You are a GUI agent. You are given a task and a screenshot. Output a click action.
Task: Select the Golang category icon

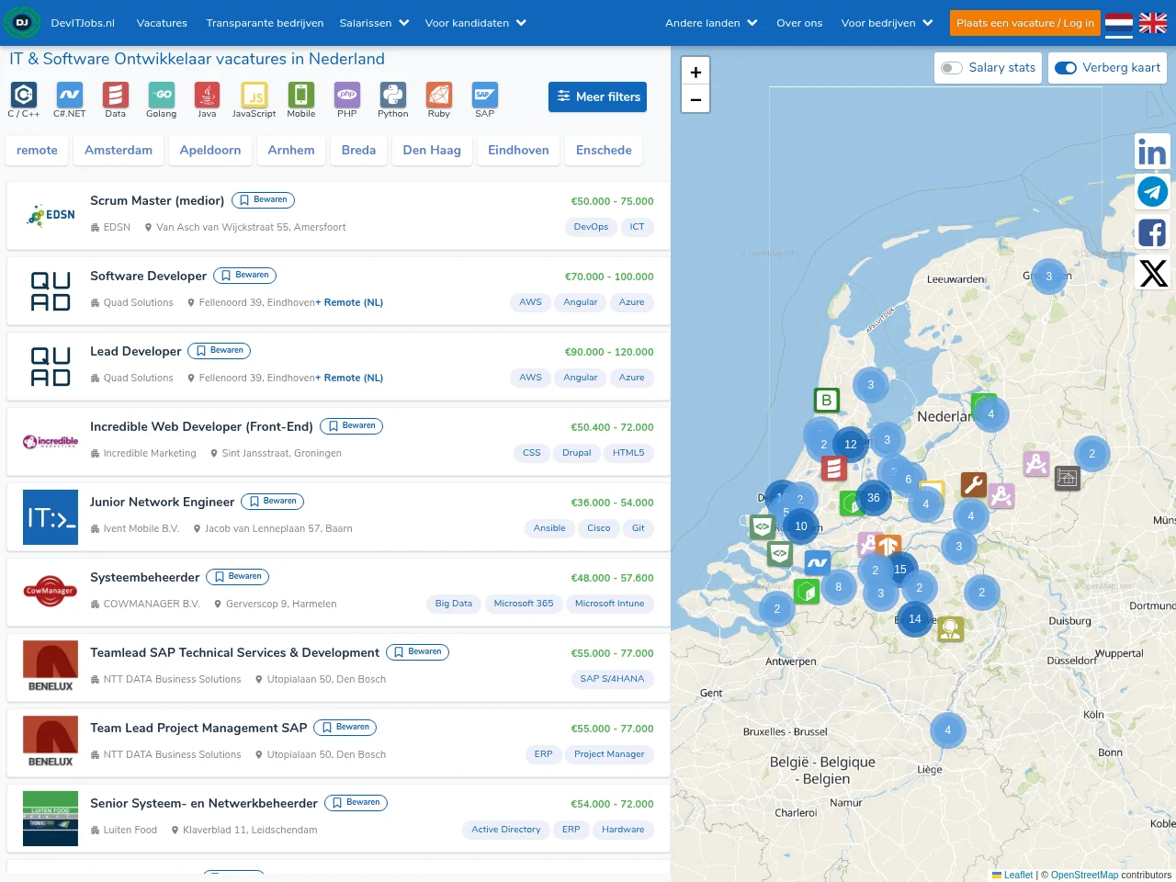coord(161,95)
